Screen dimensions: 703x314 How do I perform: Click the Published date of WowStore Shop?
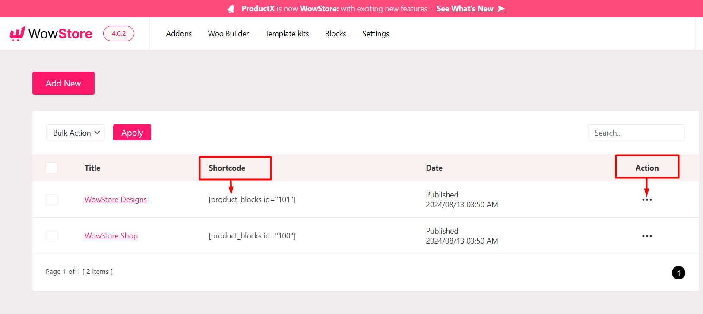(x=462, y=236)
